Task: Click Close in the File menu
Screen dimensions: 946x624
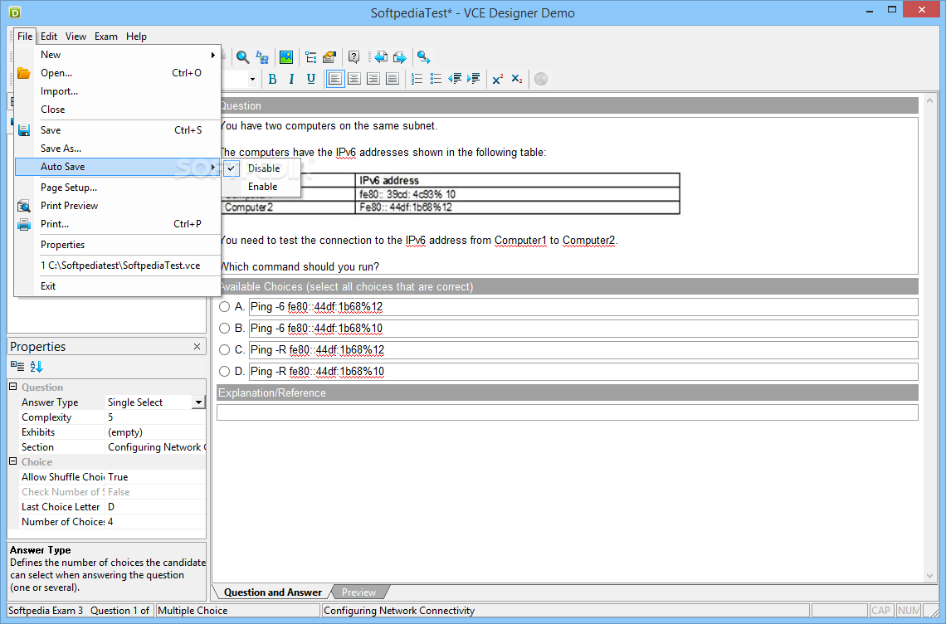Action: pyautogui.click(x=118, y=110)
